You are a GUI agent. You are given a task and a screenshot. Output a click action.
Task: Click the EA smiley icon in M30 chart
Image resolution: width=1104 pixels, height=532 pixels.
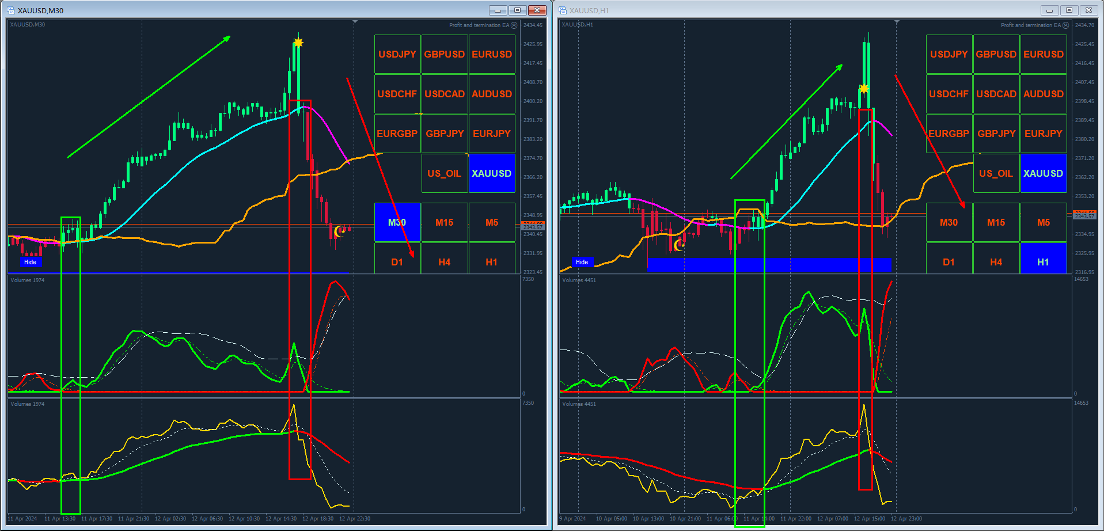pyautogui.click(x=514, y=25)
